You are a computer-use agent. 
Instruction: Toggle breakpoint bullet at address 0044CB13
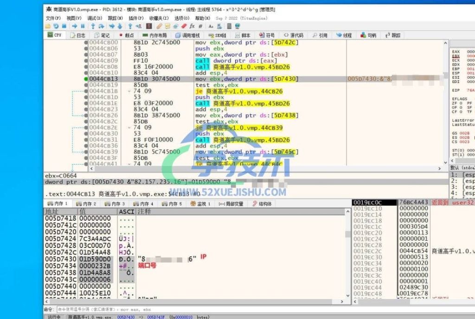click(86, 79)
